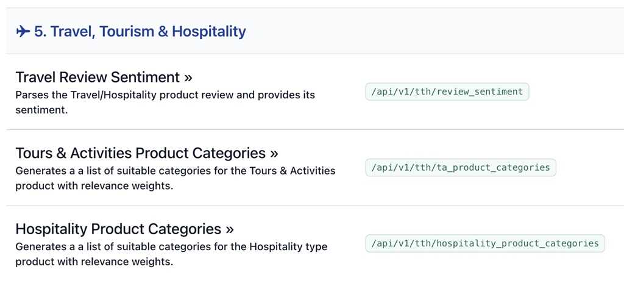Click the word 'Tourism' in the section heading
This screenshot has height=305, width=624.
tap(126, 32)
